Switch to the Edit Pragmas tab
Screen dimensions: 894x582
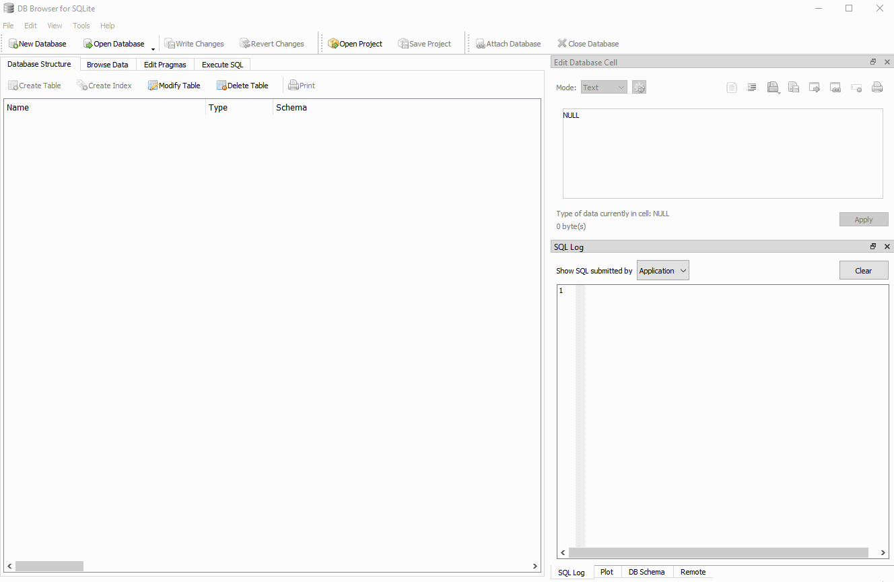(165, 65)
